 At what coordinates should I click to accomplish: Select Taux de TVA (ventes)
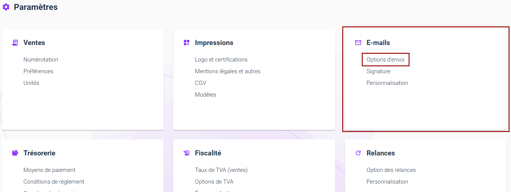click(x=221, y=170)
